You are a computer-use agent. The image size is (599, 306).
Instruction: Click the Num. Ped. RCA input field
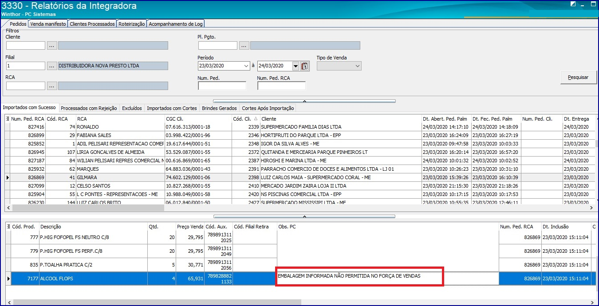tap(282, 86)
